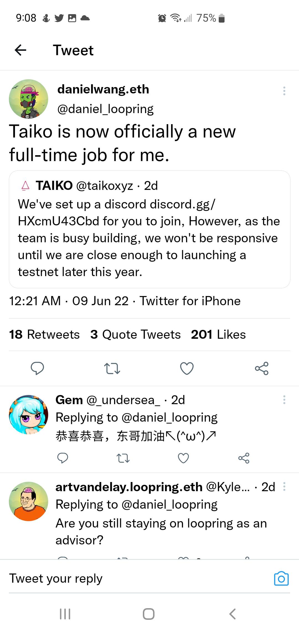Open more options on Gem's reply
Screen dimensions: 299x632
point(284,400)
